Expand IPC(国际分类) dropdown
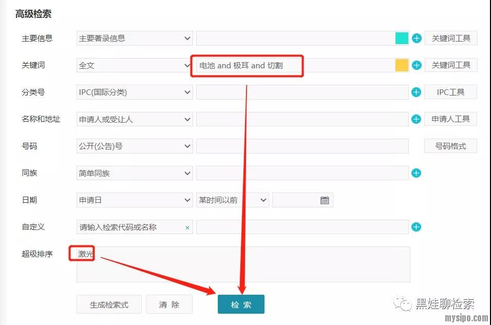 (x=135, y=92)
